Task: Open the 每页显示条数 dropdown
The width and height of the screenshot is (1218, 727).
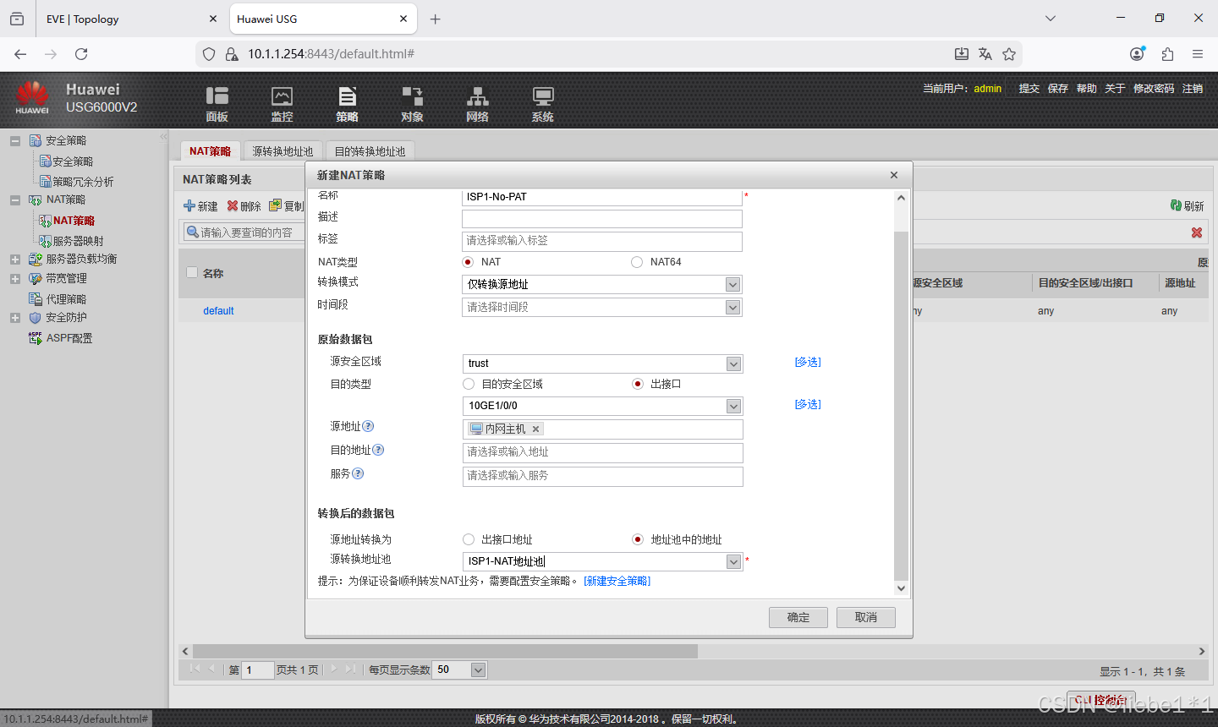Action: pos(478,670)
